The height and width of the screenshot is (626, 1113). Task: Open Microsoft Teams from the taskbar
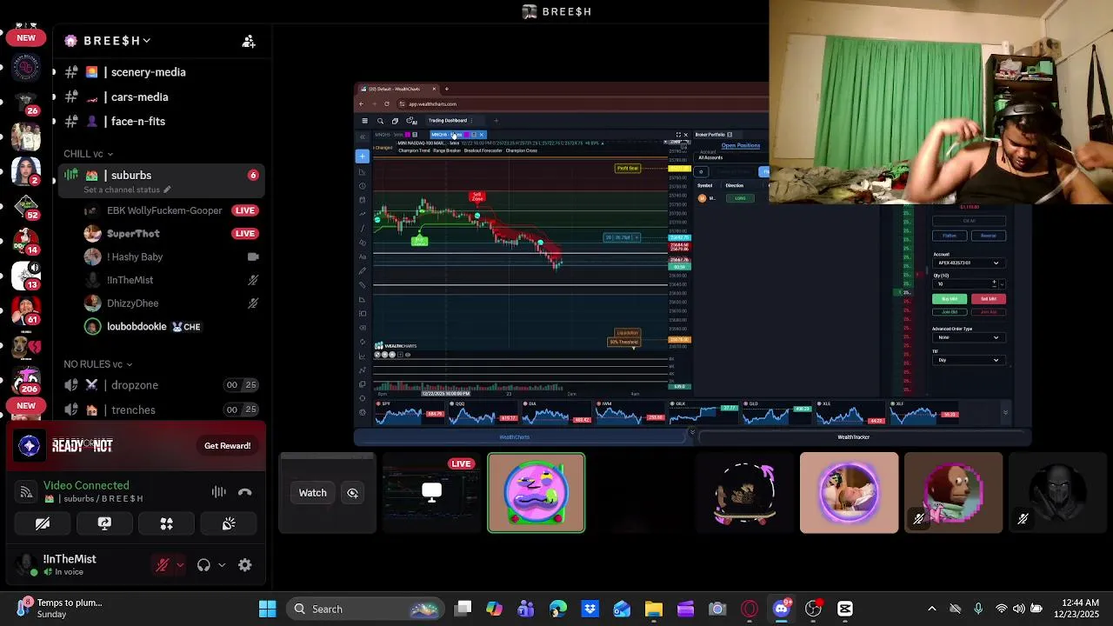[526, 609]
